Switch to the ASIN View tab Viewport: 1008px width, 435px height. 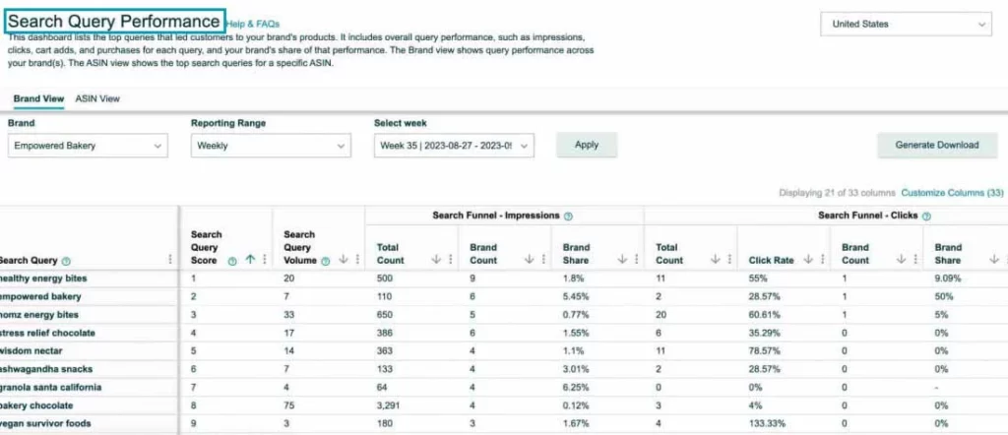click(97, 99)
